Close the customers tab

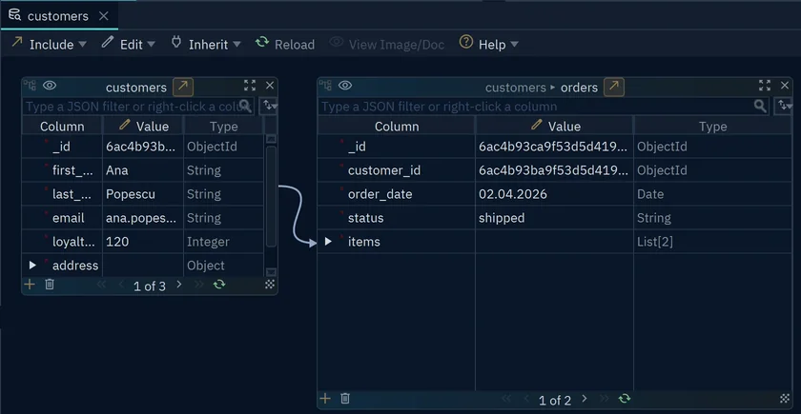pyautogui.click(x=104, y=16)
